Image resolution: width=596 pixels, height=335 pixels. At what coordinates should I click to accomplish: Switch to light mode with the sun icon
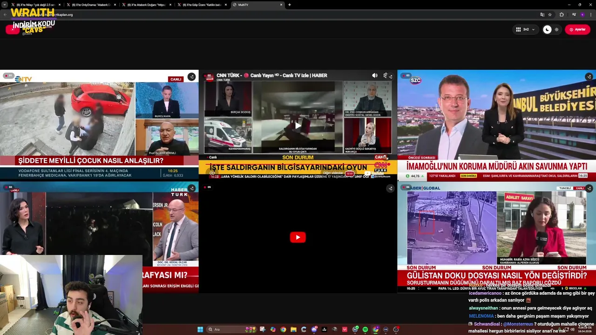(556, 29)
